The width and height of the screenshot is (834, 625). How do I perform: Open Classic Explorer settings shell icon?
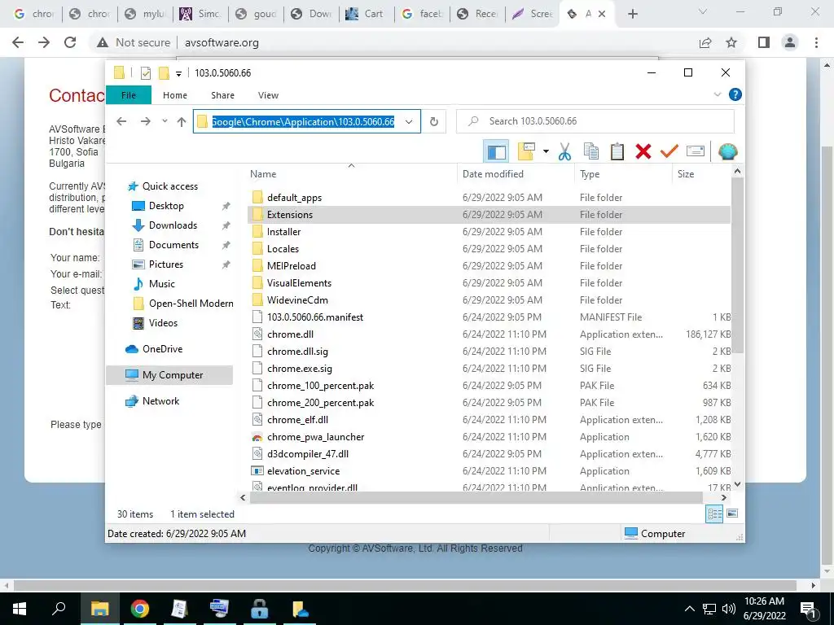pyautogui.click(x=727, y=152)
